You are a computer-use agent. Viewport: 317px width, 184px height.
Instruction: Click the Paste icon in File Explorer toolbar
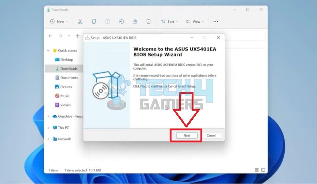click(107, 22)
